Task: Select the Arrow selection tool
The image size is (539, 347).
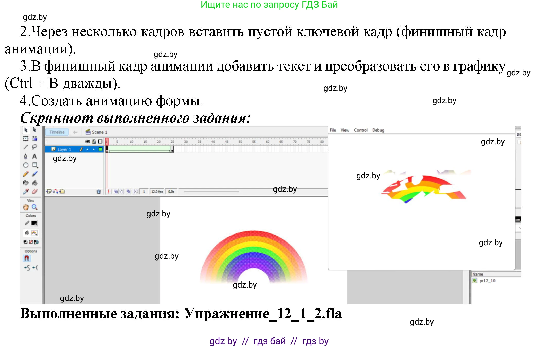Action: click(x=26, y=130)
